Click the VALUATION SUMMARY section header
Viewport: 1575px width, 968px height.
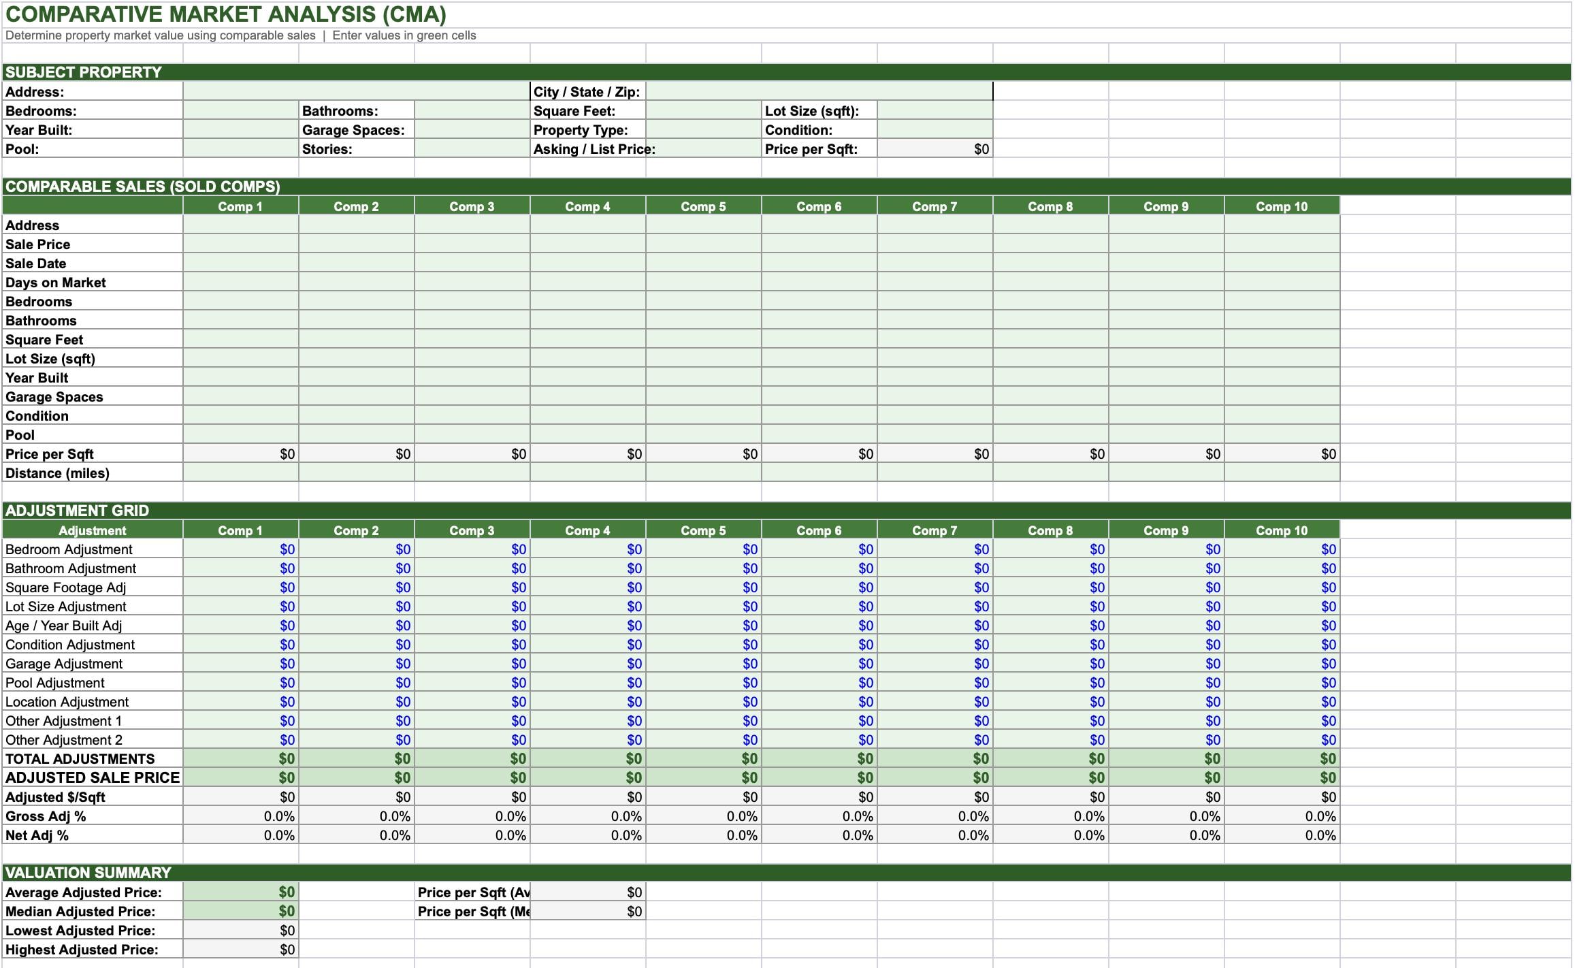pyautogui.click(x=787, y=873)
